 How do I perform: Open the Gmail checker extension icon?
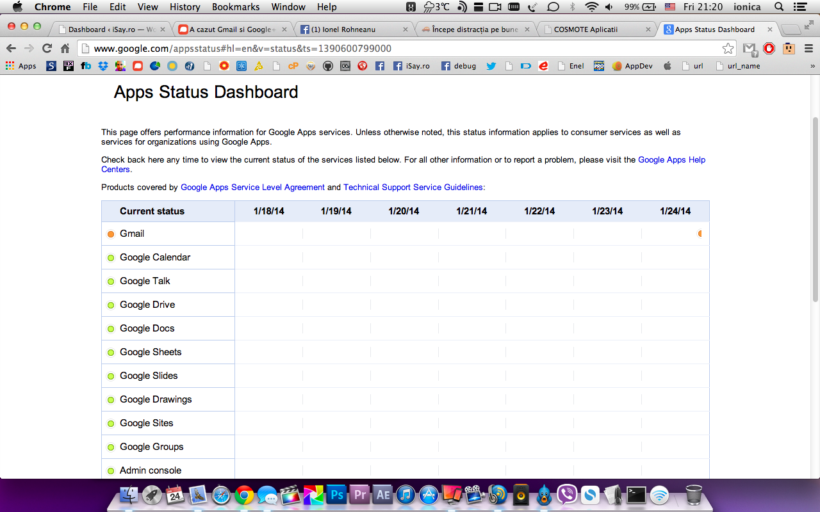pyautogui.click(x=749, y=49)
